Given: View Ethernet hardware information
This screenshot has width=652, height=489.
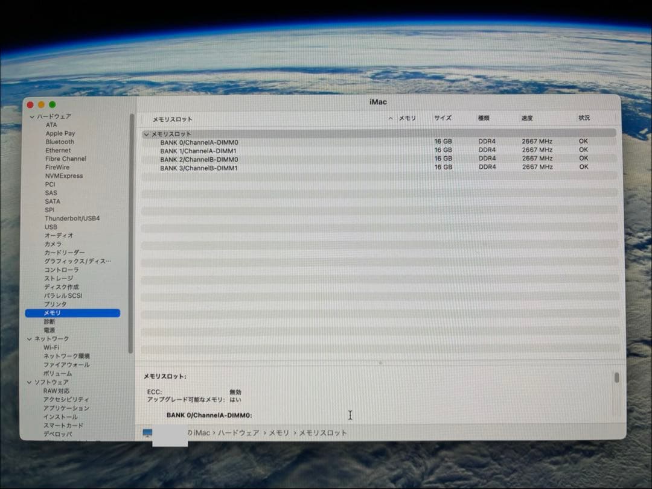Looking at the screenshot, I should [x=58, y=150].
